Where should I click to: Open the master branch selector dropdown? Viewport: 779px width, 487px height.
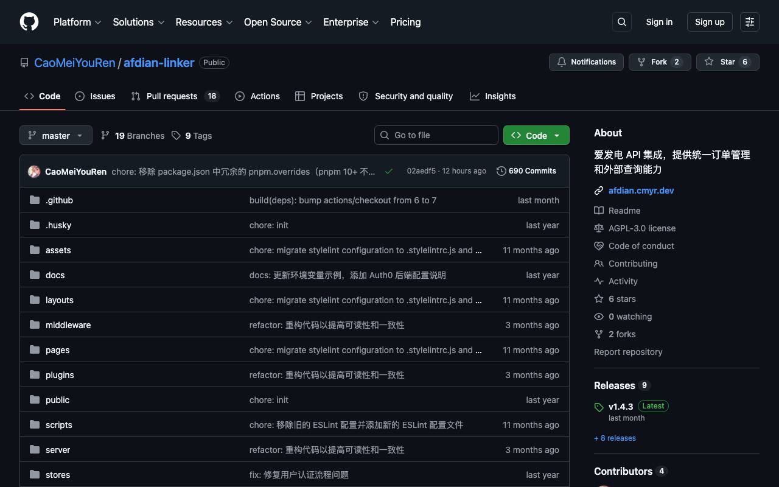pyautogui.click(x=56, y=135)
